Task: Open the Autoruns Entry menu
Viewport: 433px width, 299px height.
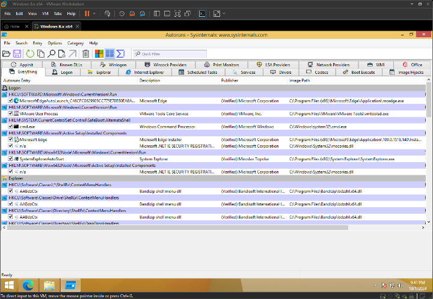Action: (x=37, y=43)
